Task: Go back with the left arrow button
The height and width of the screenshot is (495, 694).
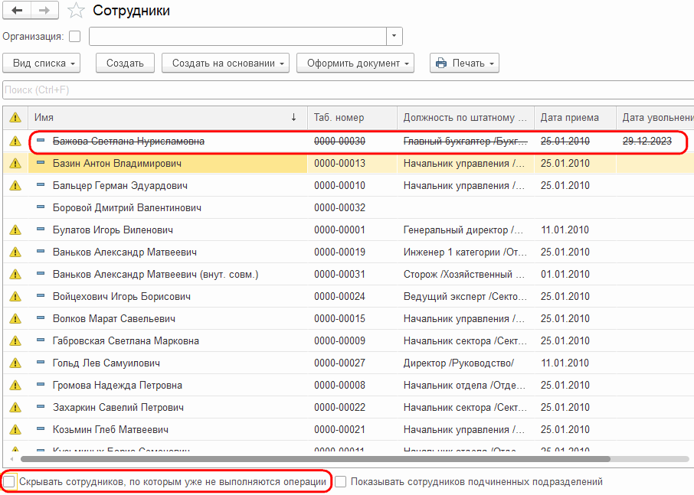Action: pos(17,11)
